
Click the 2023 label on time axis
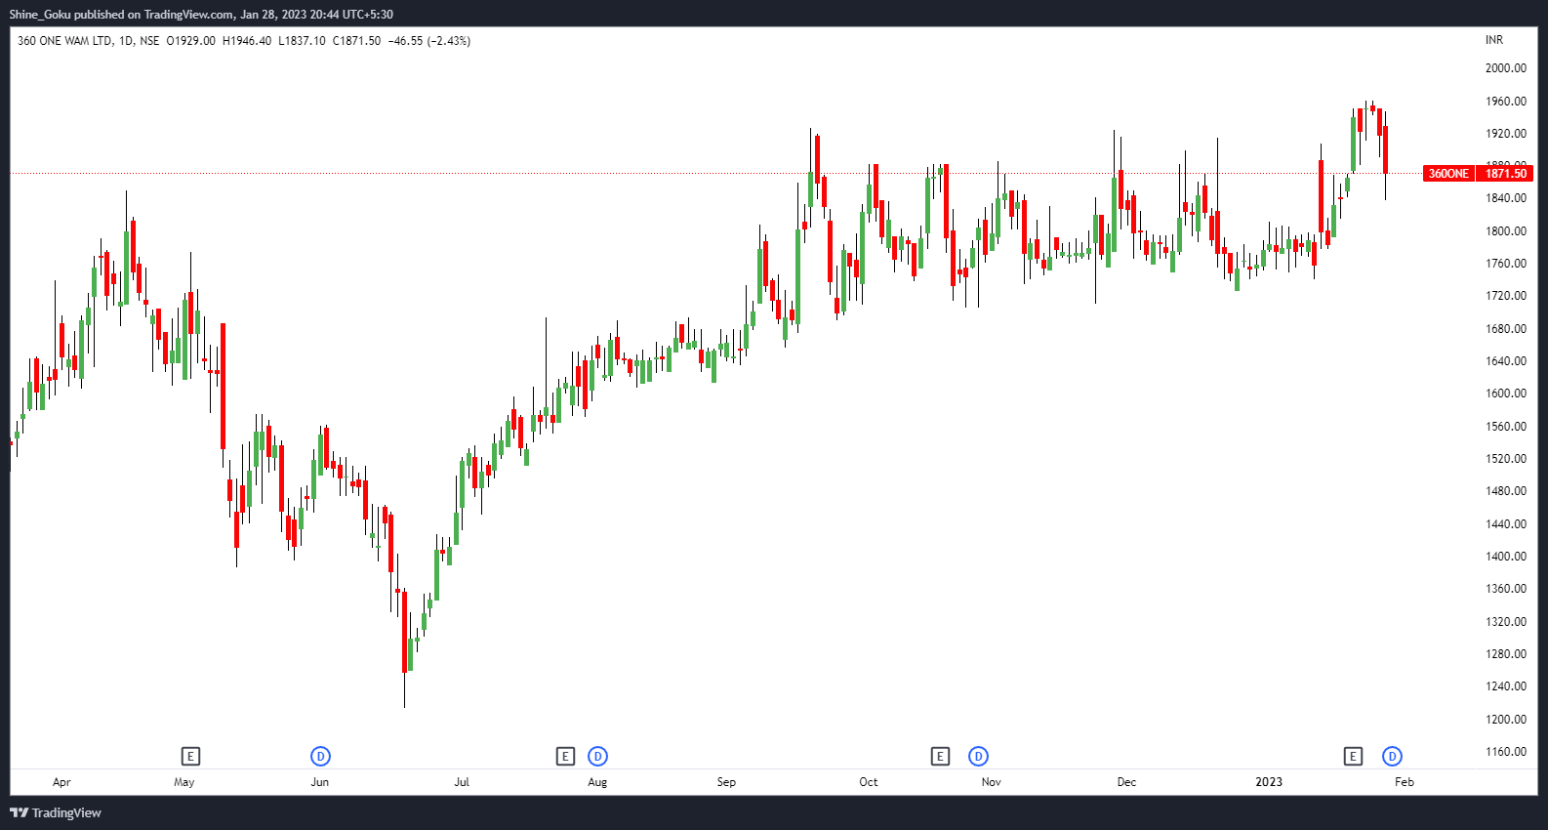[1269, 782]
